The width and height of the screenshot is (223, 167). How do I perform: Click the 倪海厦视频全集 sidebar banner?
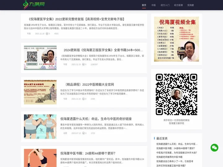[x=177, y=39]
